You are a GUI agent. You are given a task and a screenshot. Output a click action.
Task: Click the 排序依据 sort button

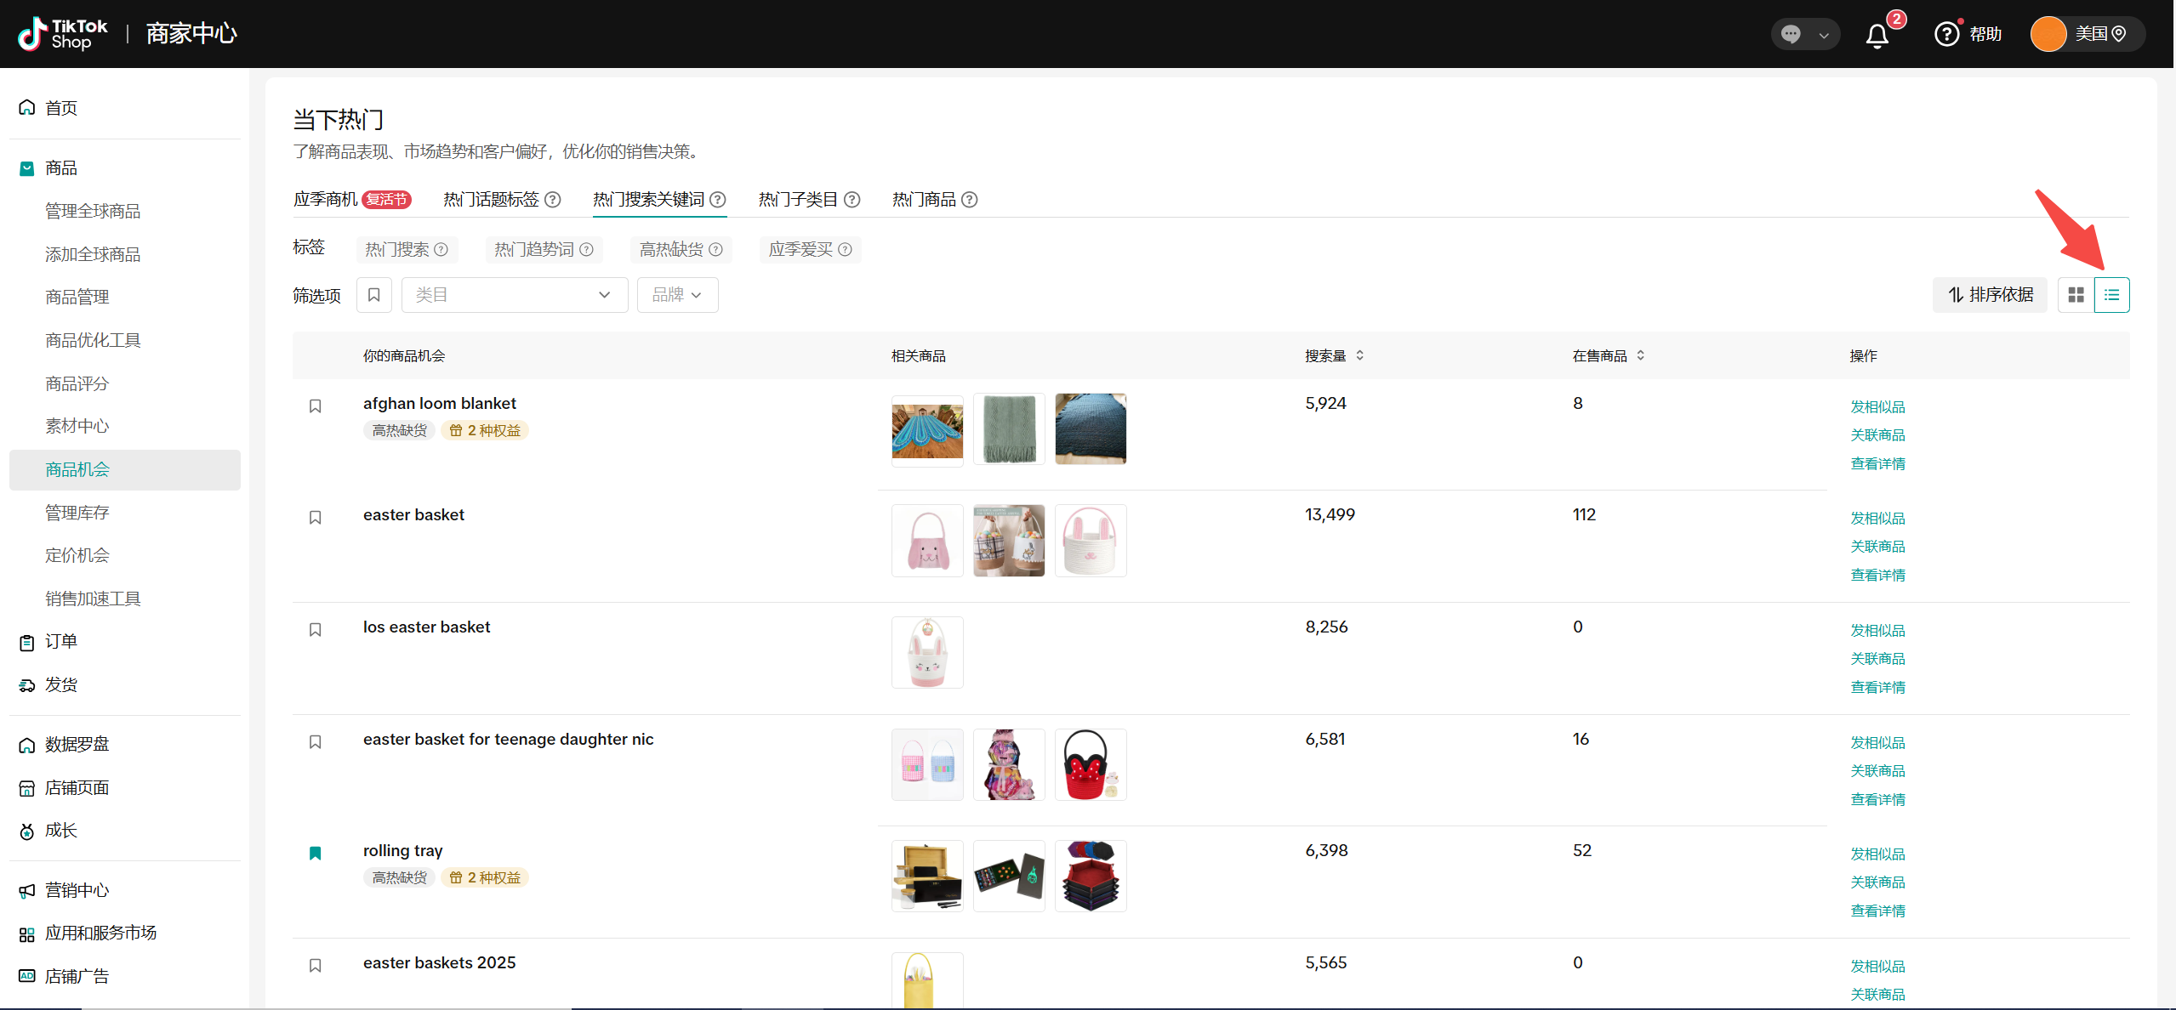[x=1990, y=295]
